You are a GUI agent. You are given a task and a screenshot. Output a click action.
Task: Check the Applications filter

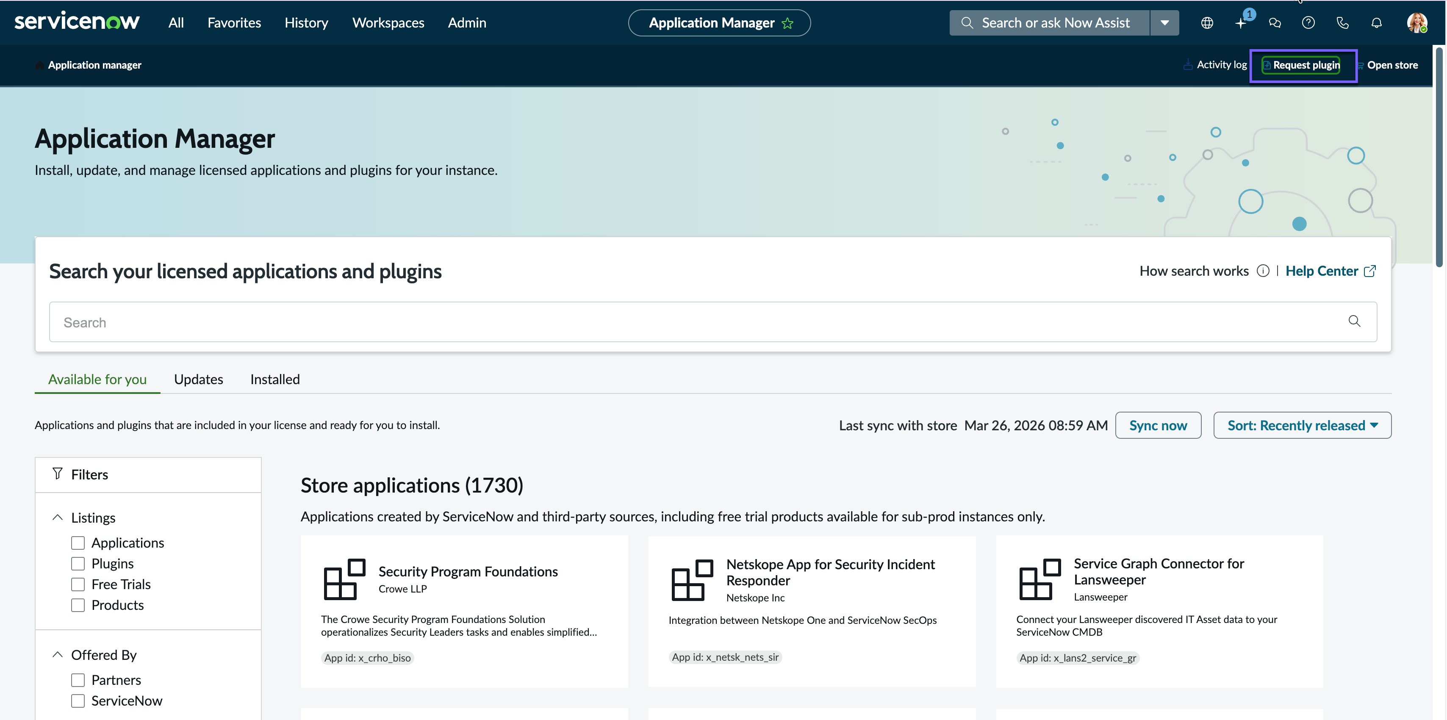coord(78,543)
